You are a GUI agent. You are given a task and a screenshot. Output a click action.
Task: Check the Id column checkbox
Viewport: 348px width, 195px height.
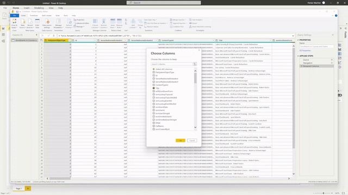coord(153,75)
